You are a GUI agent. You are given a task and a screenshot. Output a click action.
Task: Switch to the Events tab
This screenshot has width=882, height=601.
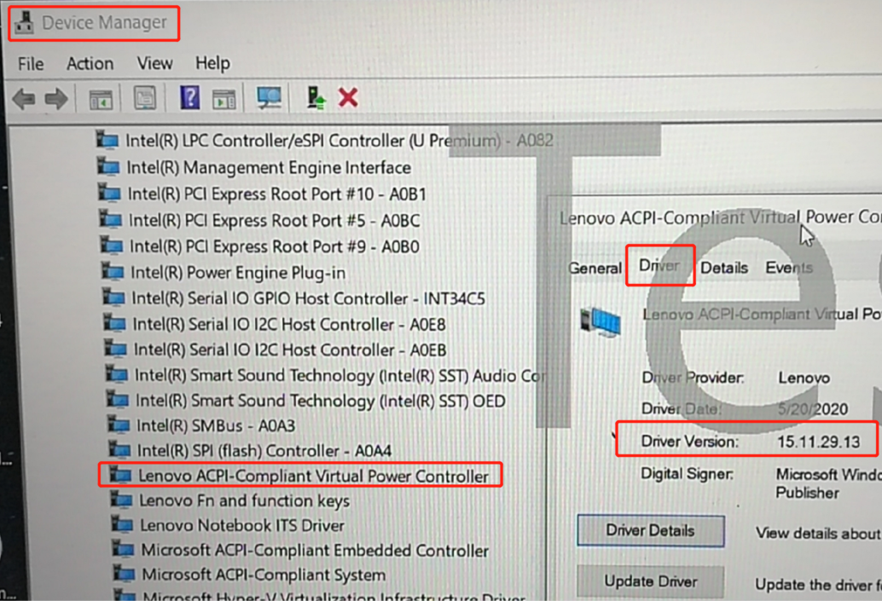point(789,267)
